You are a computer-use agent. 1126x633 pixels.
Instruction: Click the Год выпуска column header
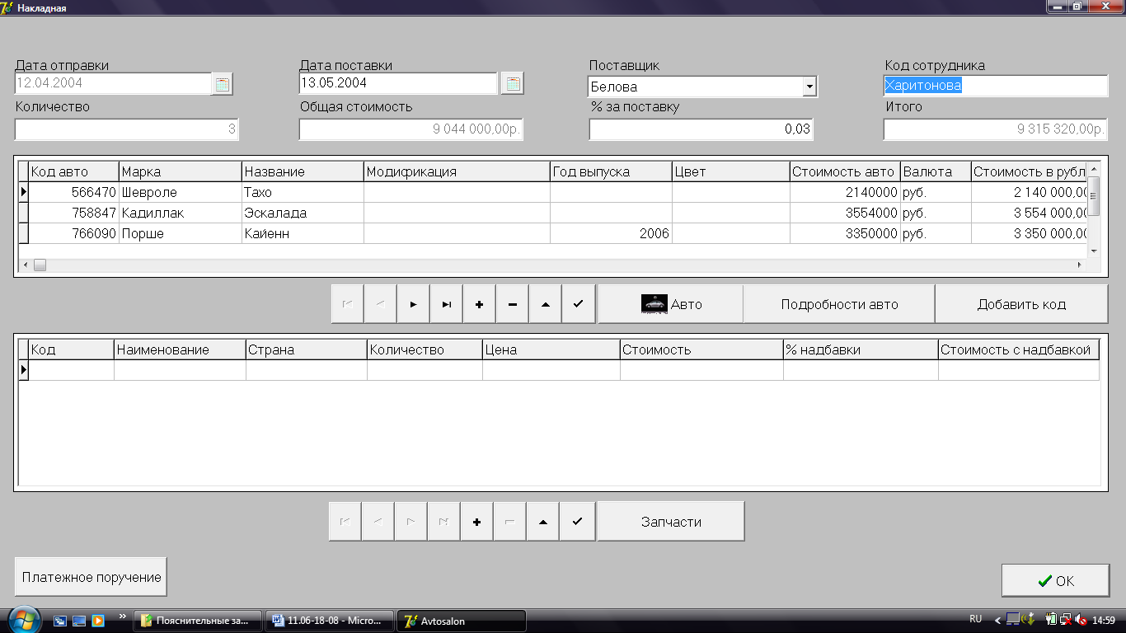611,171
